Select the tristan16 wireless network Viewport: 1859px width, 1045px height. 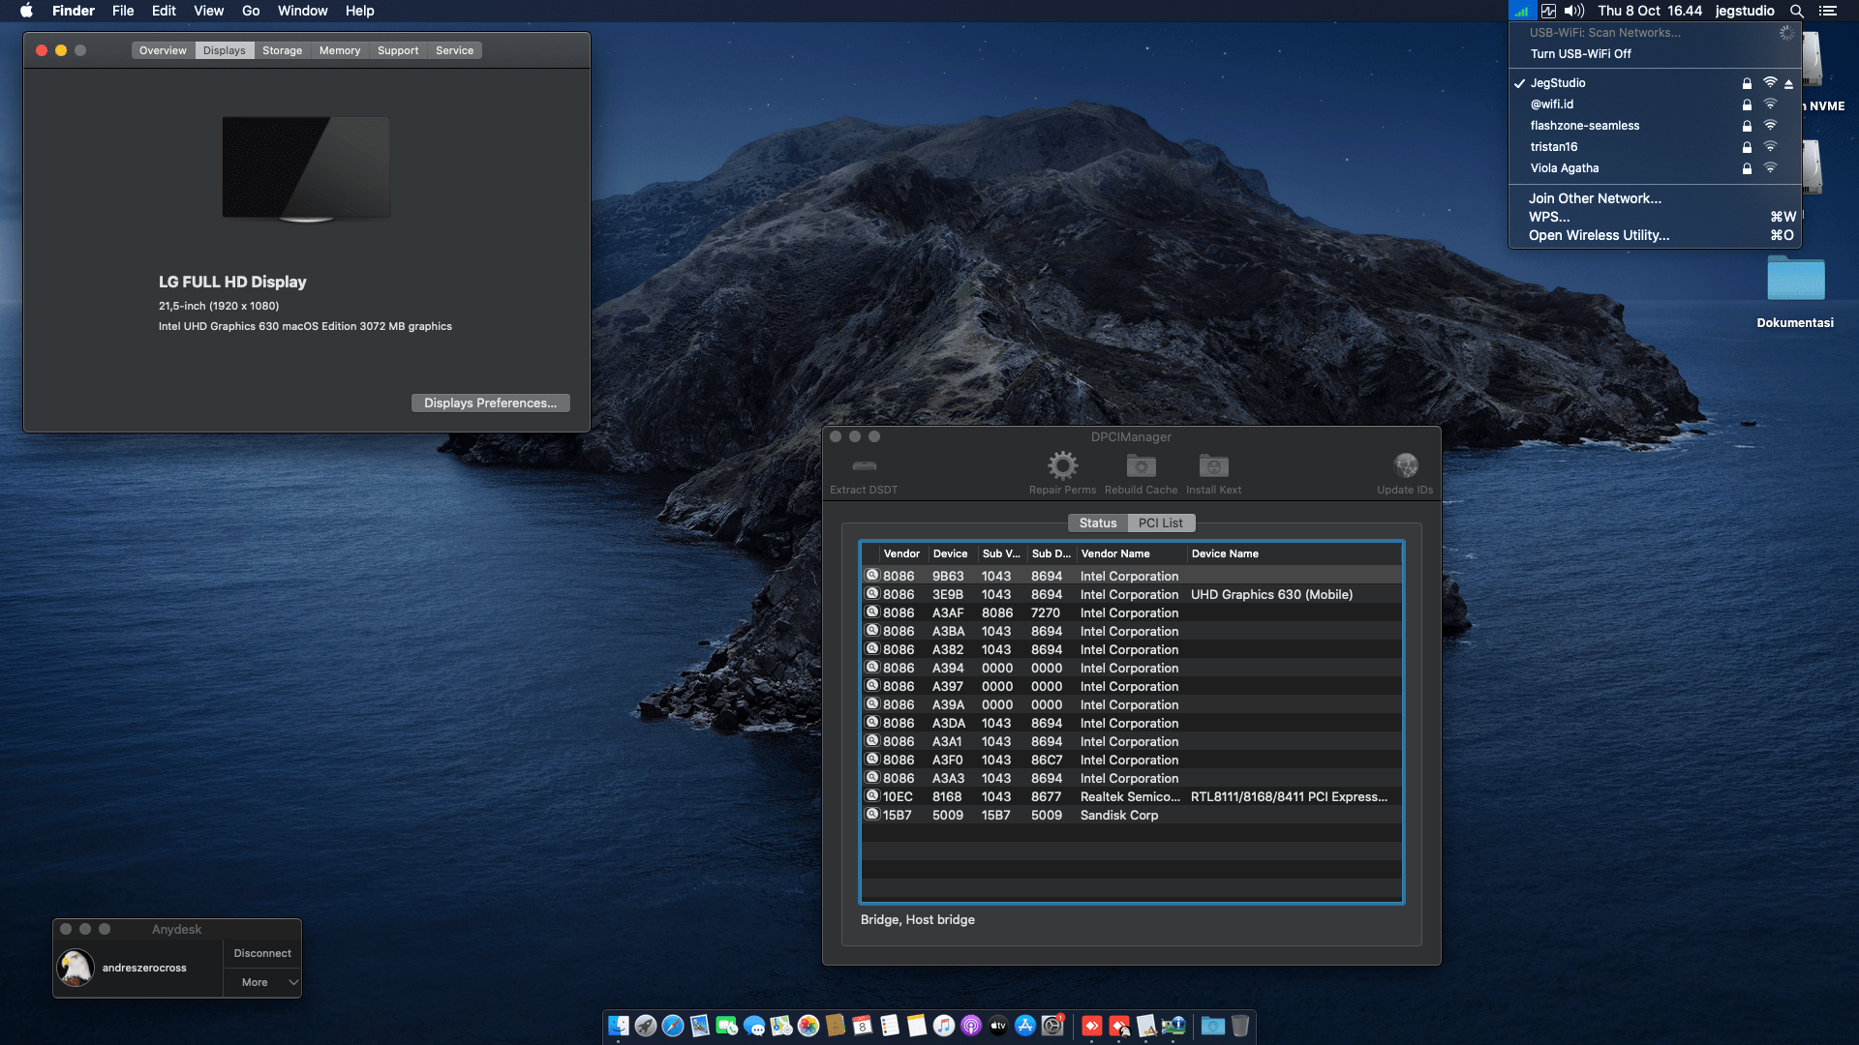click(1553, 147)
